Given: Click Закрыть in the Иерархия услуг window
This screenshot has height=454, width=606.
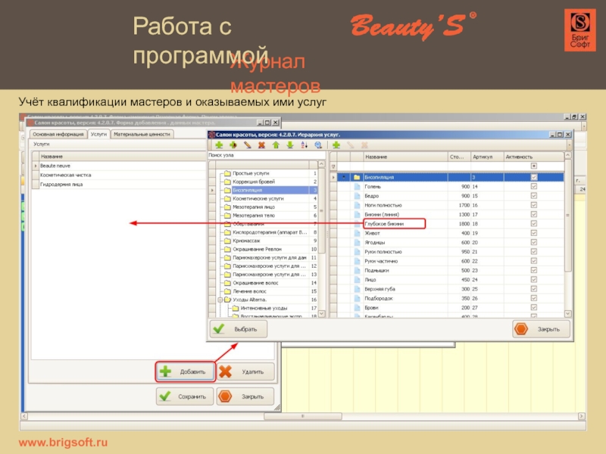Looking at the screenshot, I should pos(541,329).
